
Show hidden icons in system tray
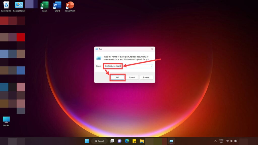coord(216,141)
